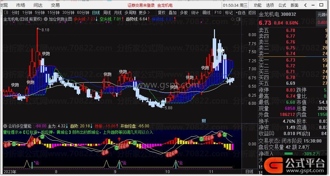This screenshot has width=330, height=176.
Task: Switch chart to the 1分钟 period
Action: coord(27,13)
